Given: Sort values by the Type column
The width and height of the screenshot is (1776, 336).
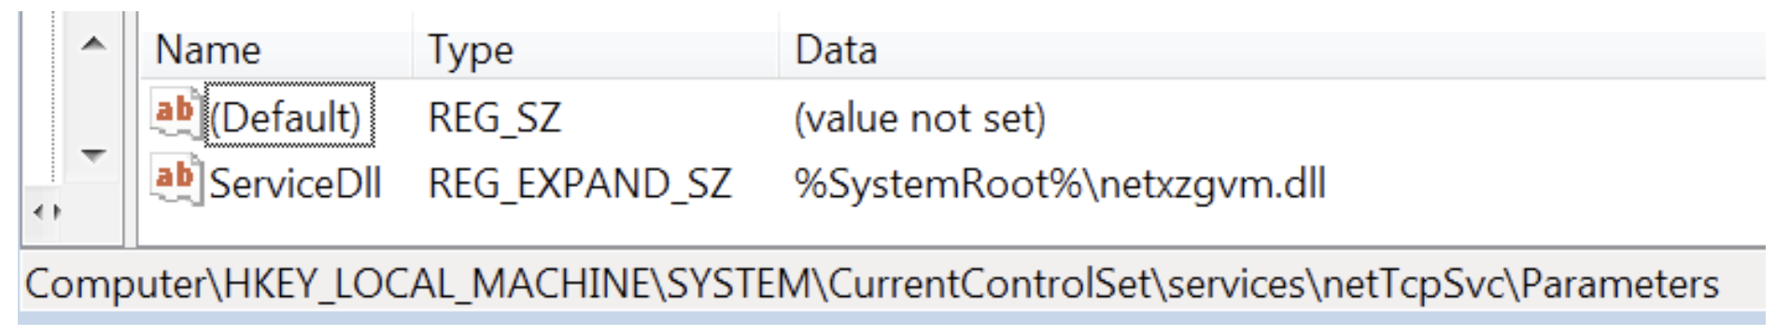Looking at the screenshot, I should [595, 50].
